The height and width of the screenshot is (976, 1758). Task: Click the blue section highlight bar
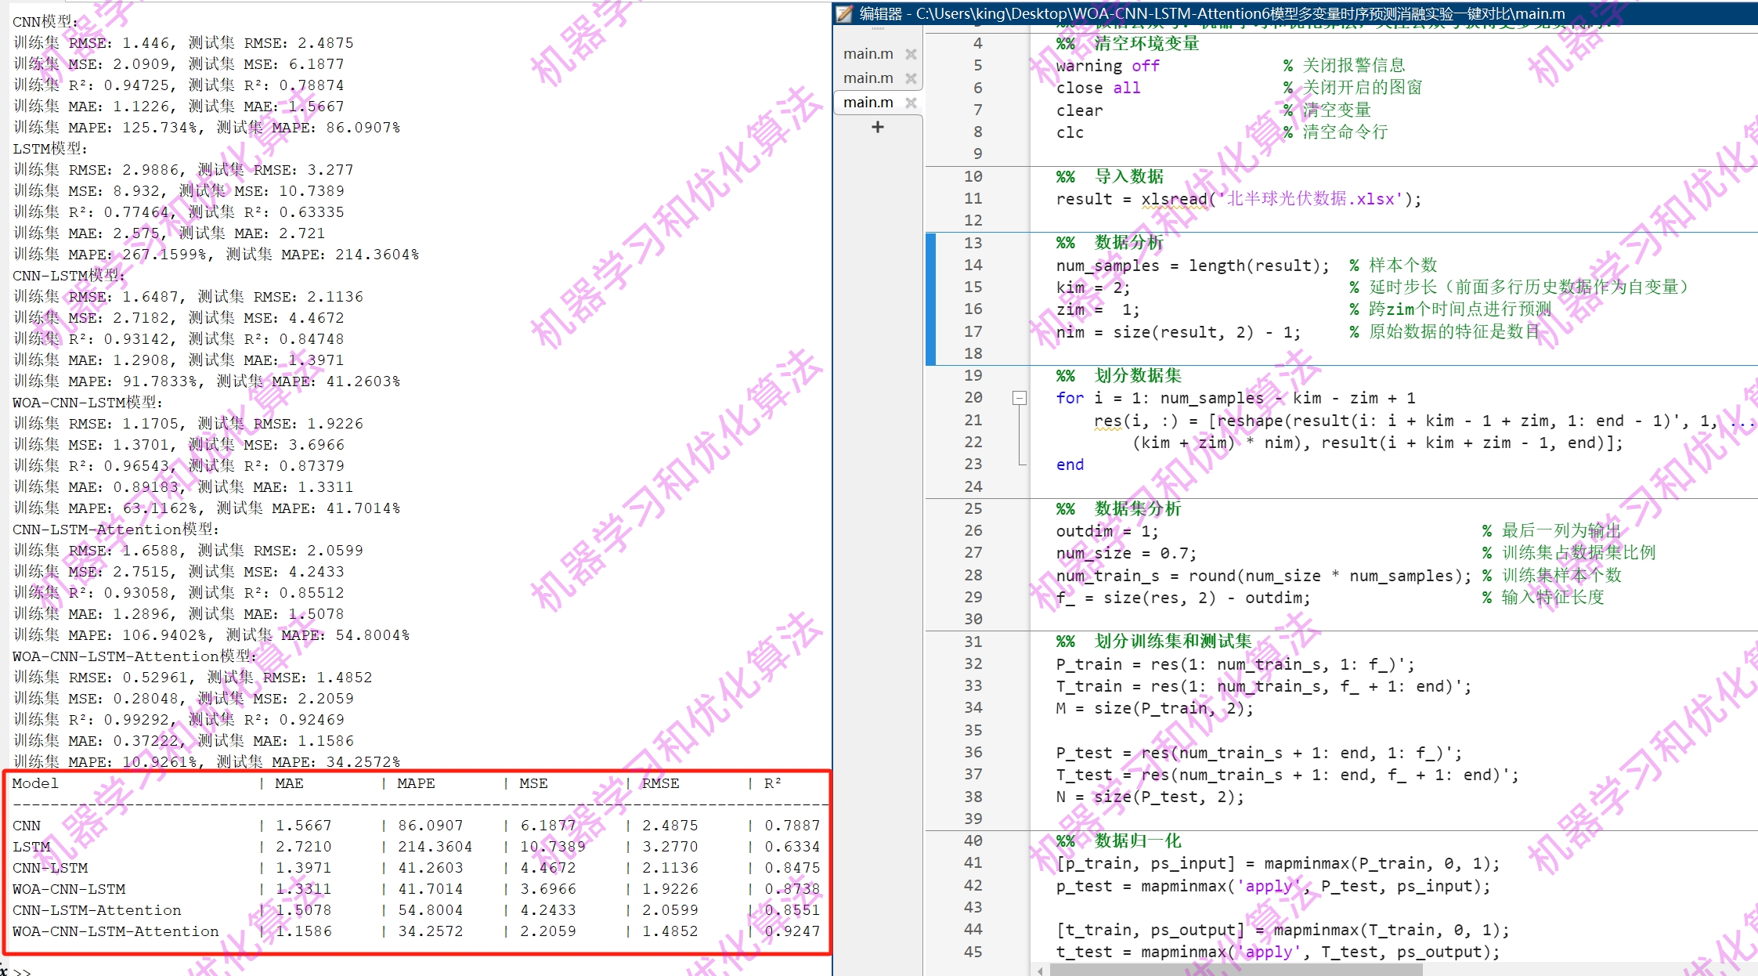tap(930, 298)
